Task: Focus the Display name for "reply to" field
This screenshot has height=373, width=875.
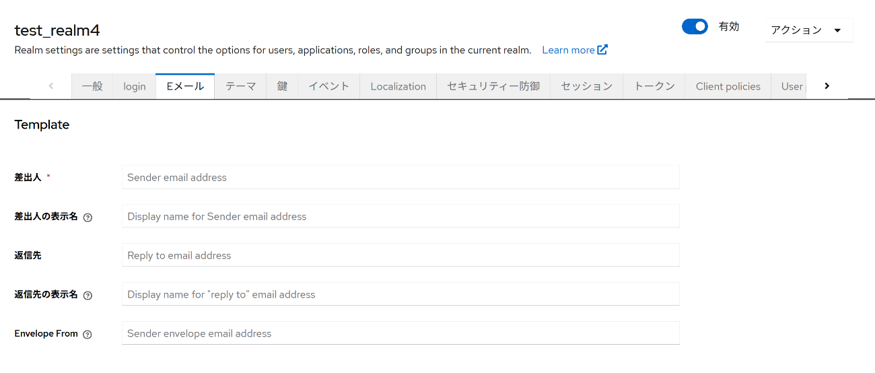Action: 400,295
